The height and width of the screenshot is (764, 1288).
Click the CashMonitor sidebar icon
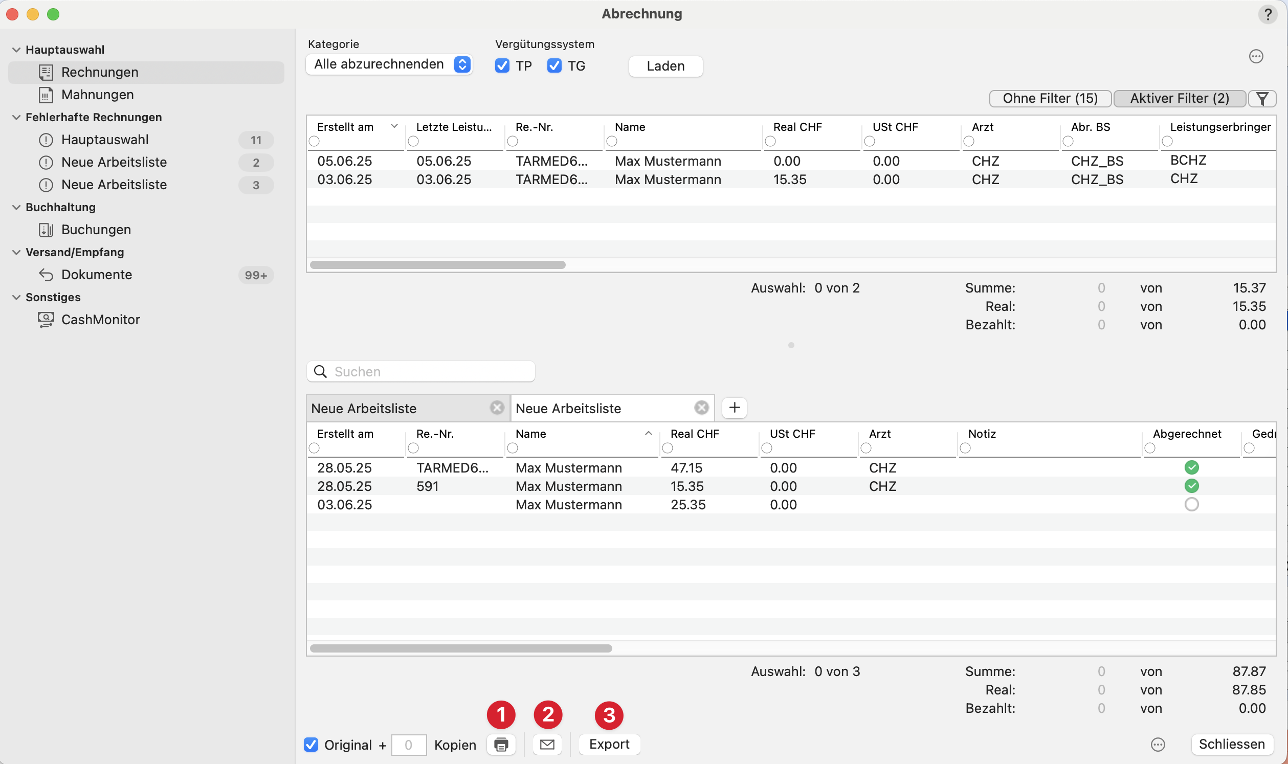(46, 320)
